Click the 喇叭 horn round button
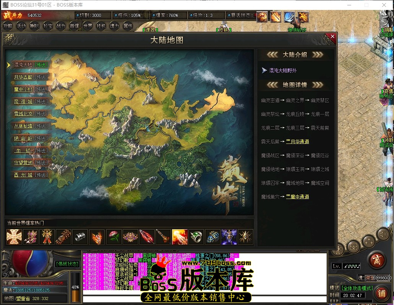 [34, 26]
